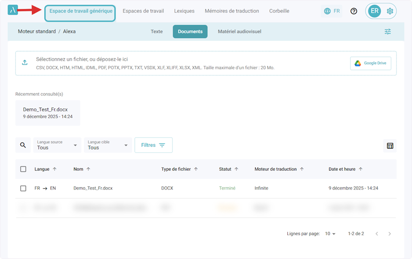Expand the Langue source dropdown
This screenshot has width=412, height=259.
[57, 145]
